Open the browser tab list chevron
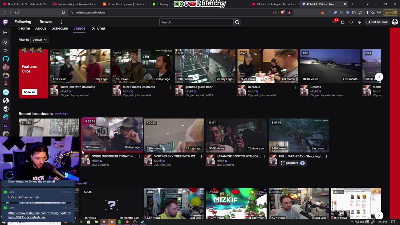The width and height of the screenshot is (400, 225). [x=367, y=4]
